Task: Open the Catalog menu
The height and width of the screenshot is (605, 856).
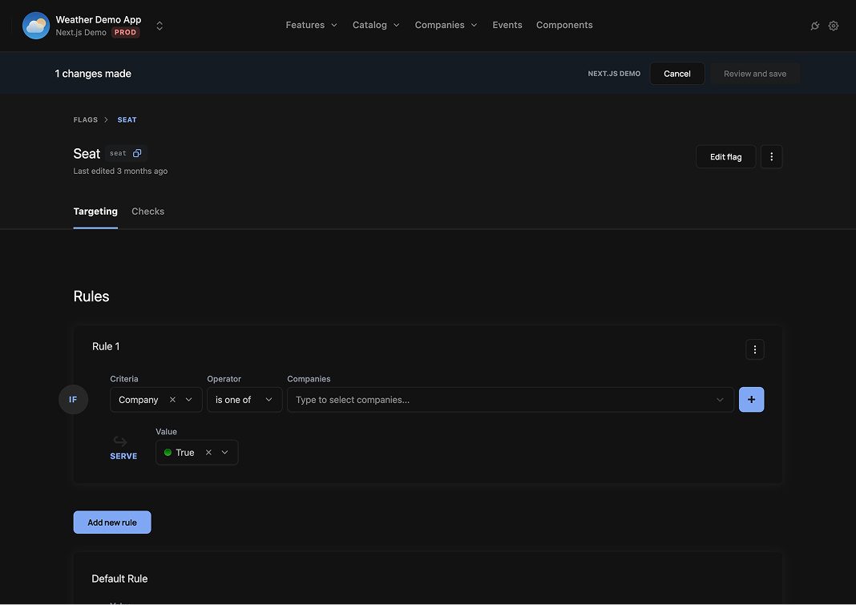Action: [376, 25]
